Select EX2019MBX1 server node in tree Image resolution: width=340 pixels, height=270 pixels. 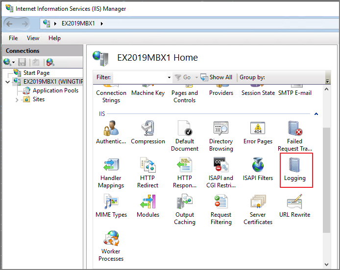pyautogui.click(x=53, y=82)
